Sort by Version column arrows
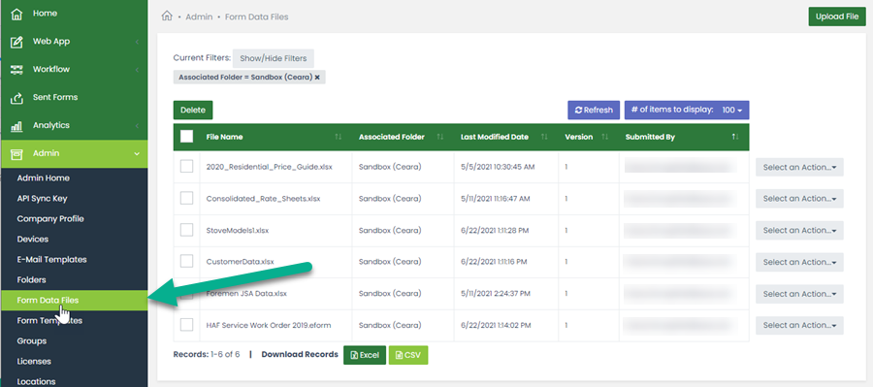This screenshot has width=873, height=387. (604, 137)
